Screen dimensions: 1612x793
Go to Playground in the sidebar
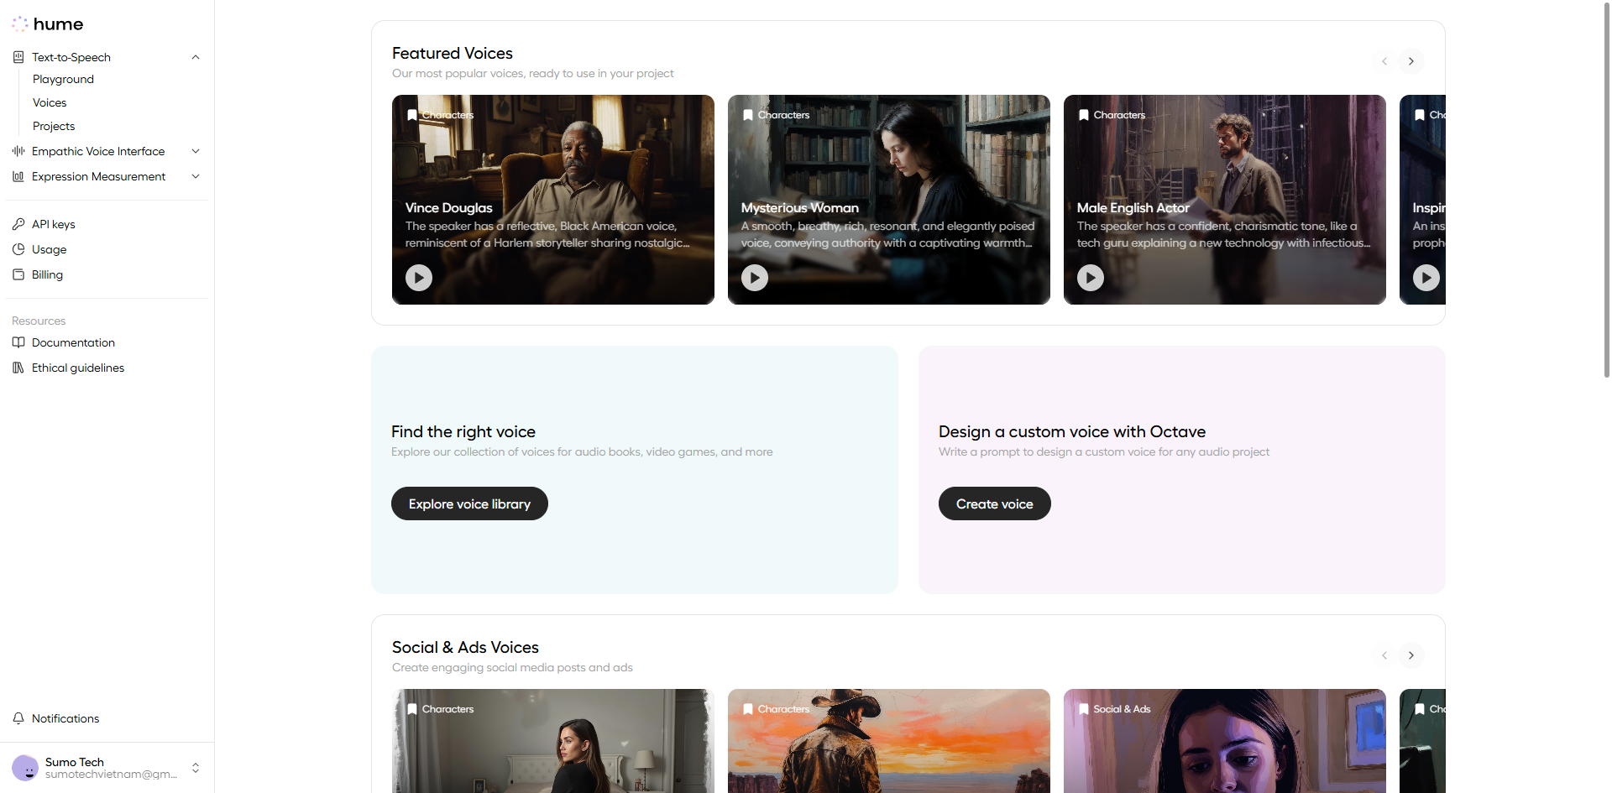click(x=63, y=79)
